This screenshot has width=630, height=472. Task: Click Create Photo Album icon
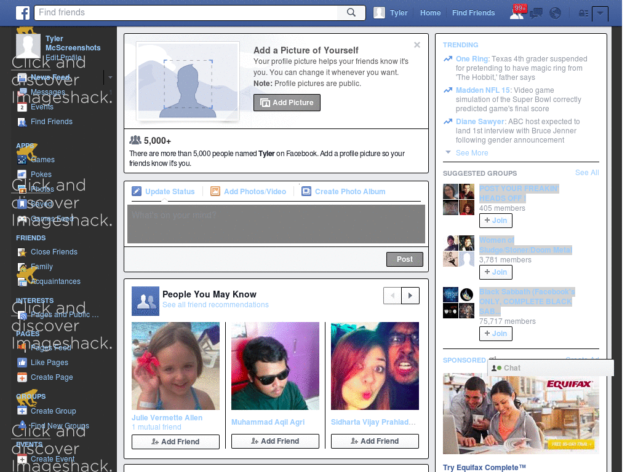coord(306,192)
